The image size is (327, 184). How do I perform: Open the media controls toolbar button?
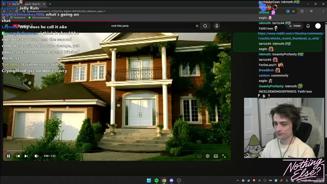311,11
